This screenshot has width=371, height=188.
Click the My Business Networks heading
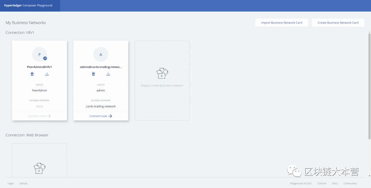pos(26,23)
